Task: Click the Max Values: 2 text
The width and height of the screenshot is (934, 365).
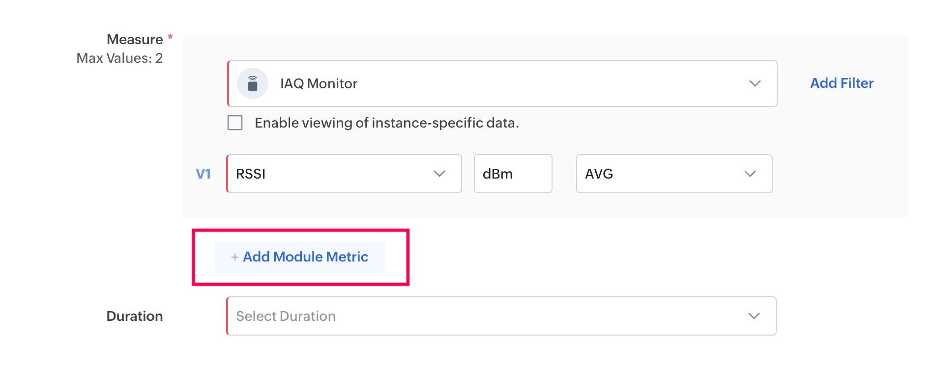Action: [119, 58]
